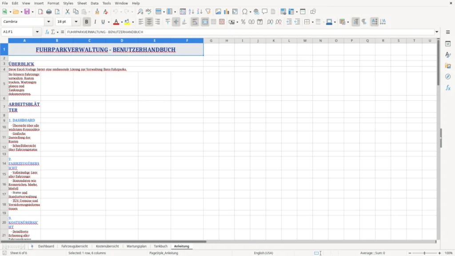Click the vertical scrollbar thumb

click(438, 63)
